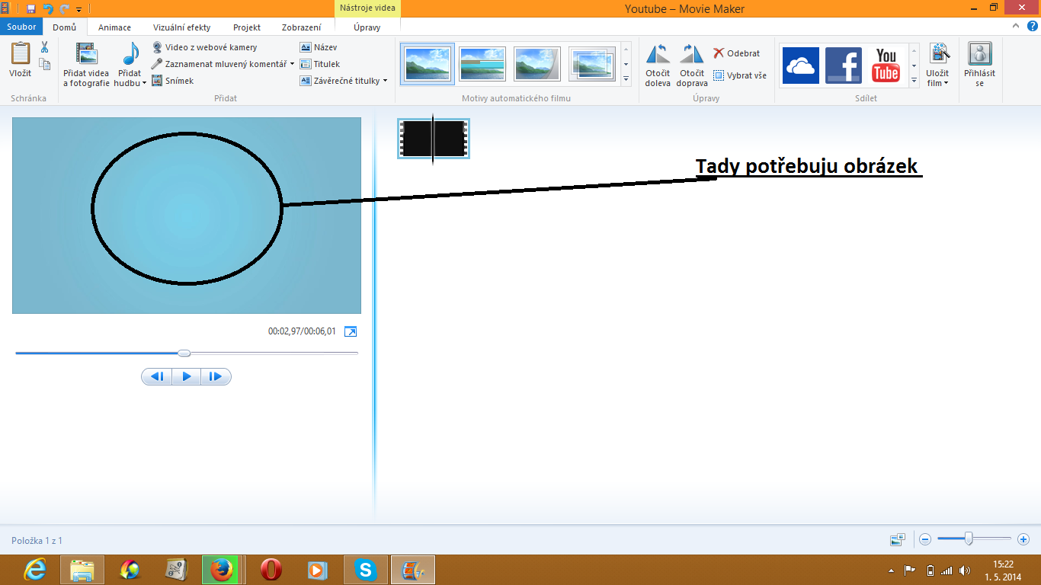The image size is (1041, 585).
Task: Rotate clip with Otočit doleva
Action: click(657, 55)
